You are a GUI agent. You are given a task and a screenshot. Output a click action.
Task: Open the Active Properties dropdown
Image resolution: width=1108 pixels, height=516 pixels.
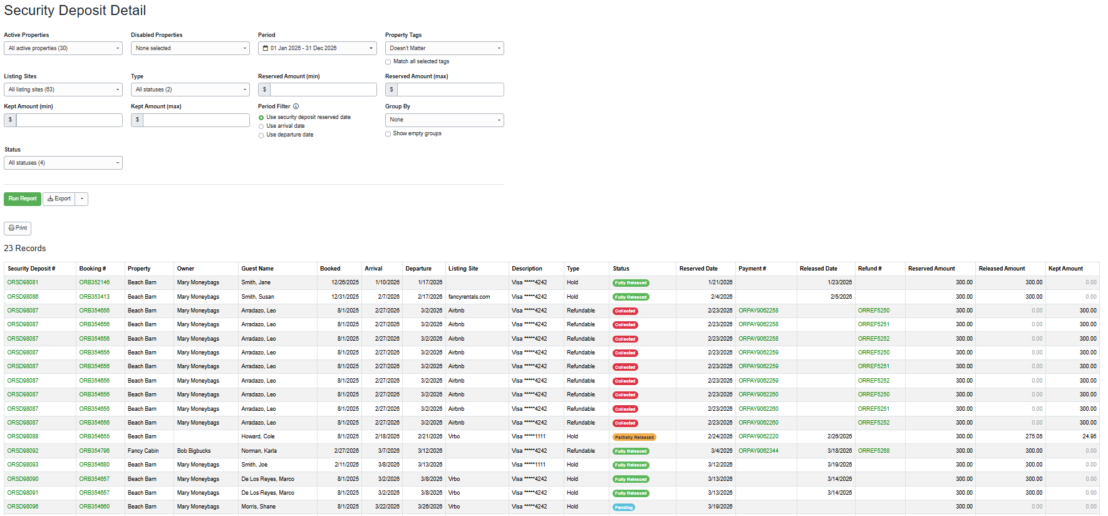click(x=63, y=48)
